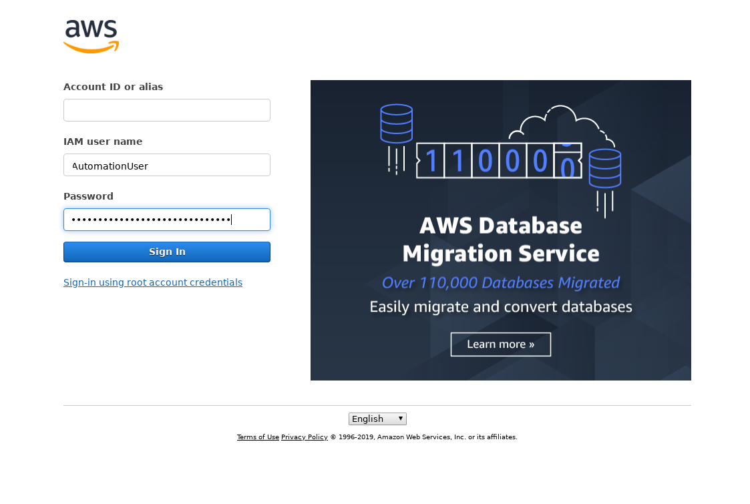Click the 'Password' label
Image resolution: width=750 pixels, height=504 pixels.
88,196
